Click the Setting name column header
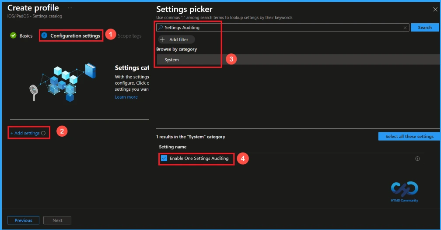The image size is (441, 230). [x=173, y=147]
